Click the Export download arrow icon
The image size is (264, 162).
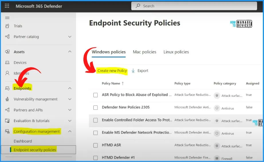tap(133, 71)
